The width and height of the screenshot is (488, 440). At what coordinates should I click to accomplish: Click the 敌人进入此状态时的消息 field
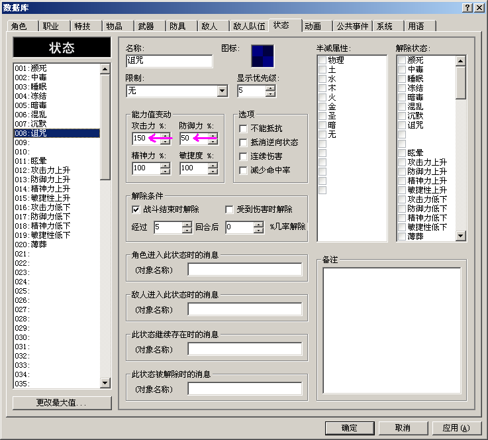click(245, 309)
